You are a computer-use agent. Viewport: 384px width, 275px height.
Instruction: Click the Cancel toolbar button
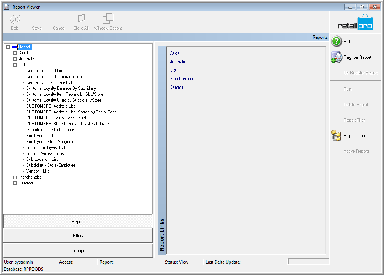(59, 28)
